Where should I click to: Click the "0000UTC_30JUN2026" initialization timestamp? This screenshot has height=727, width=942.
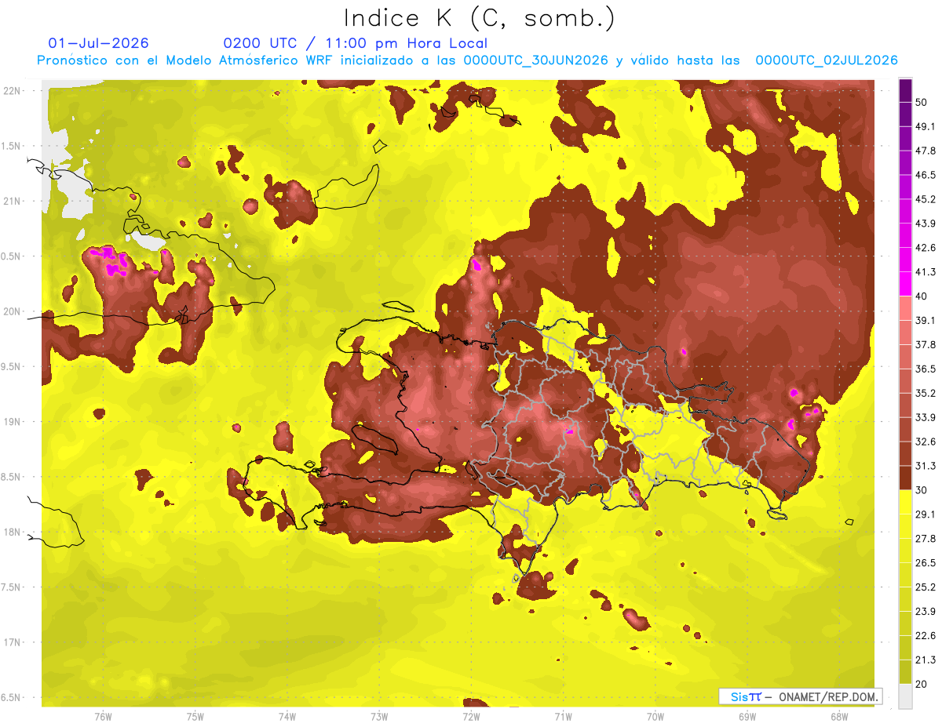pos(535,60)
